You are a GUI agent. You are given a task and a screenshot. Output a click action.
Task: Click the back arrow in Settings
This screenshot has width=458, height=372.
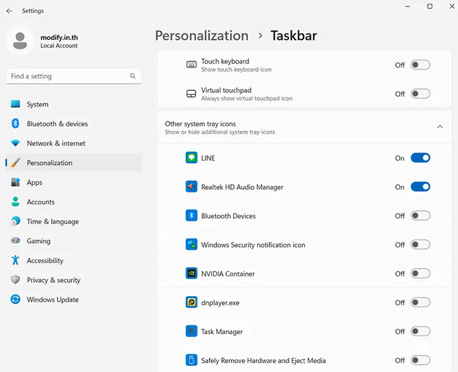point(9,11)
